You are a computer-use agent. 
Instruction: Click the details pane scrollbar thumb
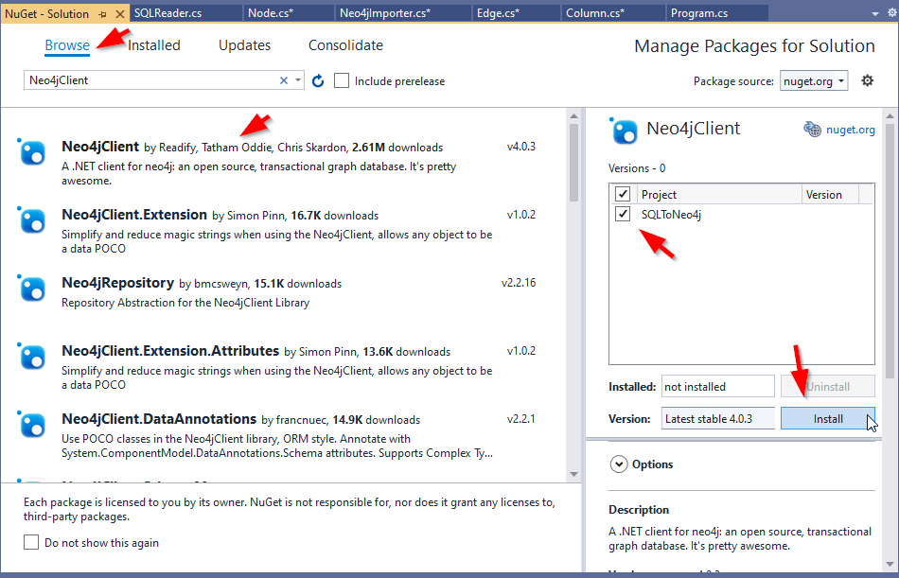tap(890, 251)
